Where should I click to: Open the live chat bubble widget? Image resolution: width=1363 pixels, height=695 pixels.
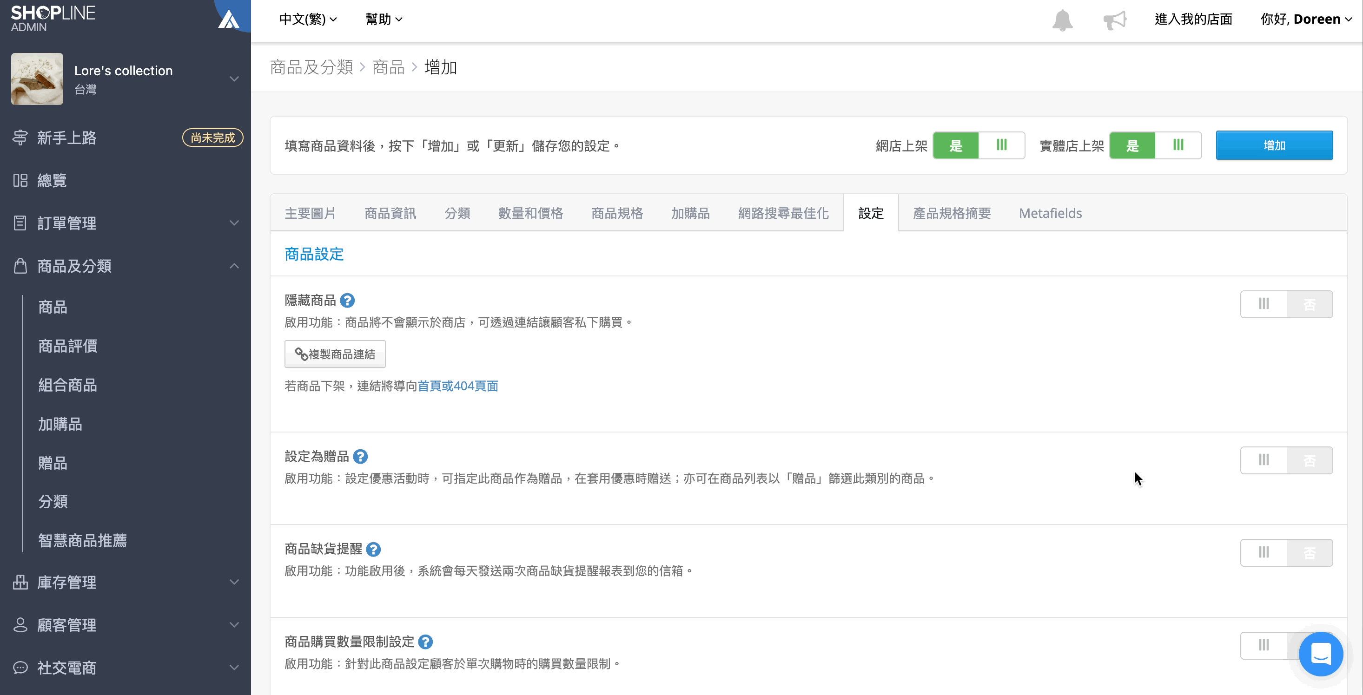coord(1321,654)
